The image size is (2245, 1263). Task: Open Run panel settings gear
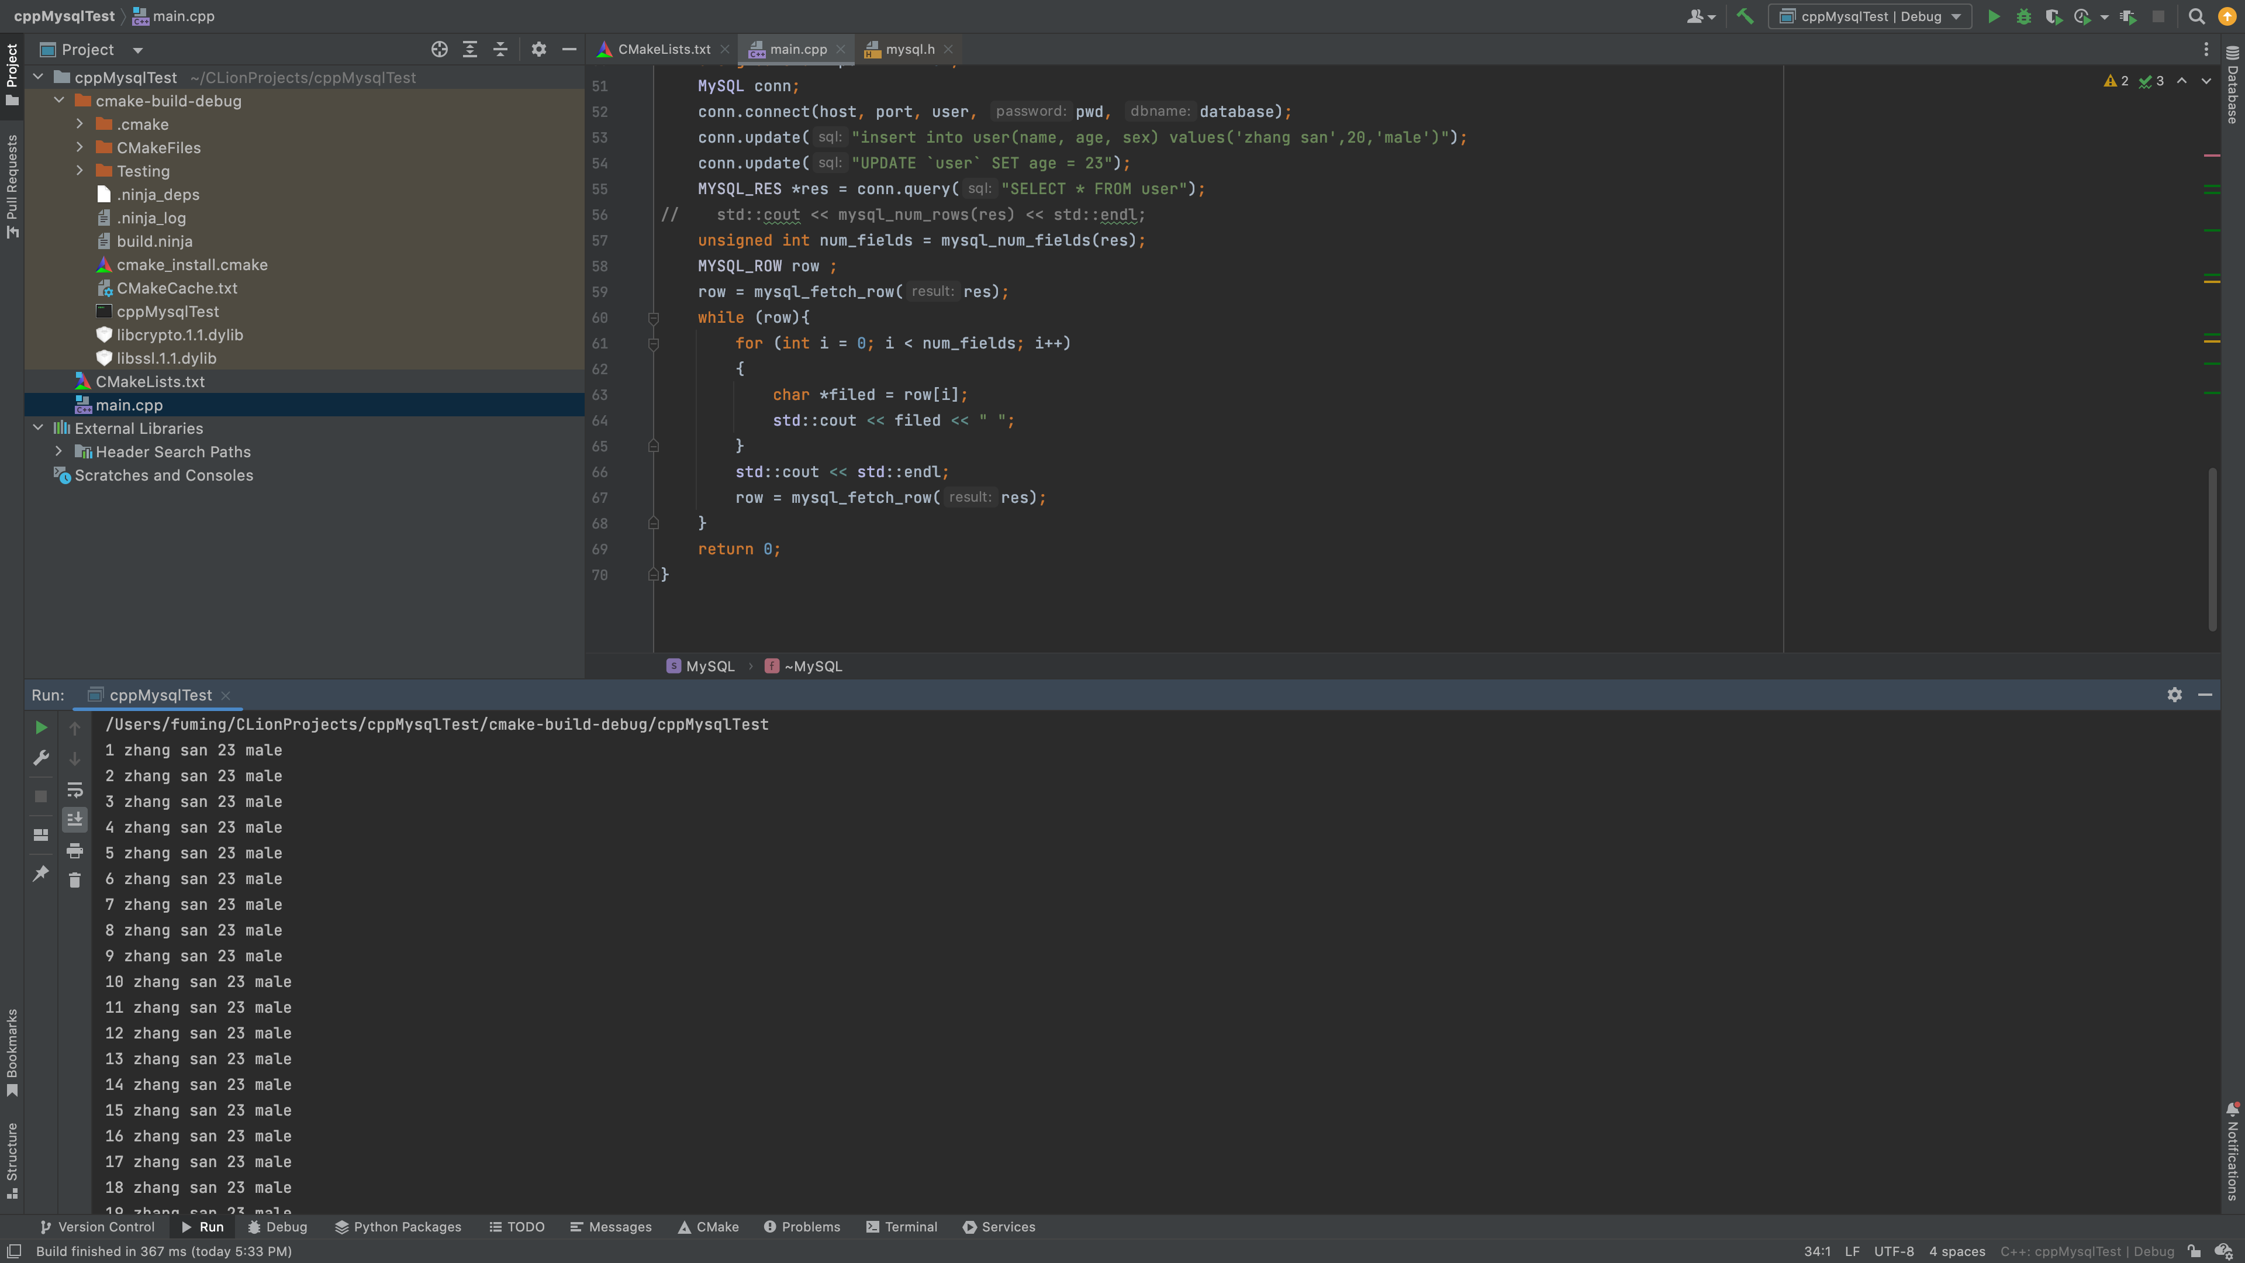tap(2174, 695)
